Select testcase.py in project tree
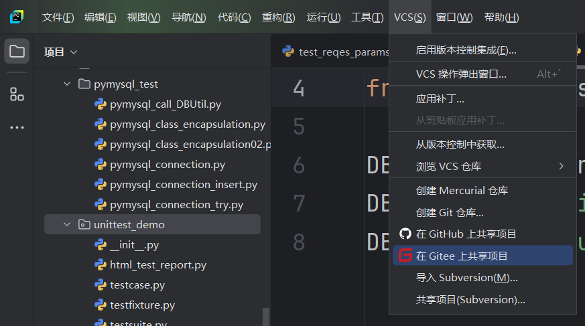Image resolution: width=585 pixels, height=326 pixels. [137, 285]
